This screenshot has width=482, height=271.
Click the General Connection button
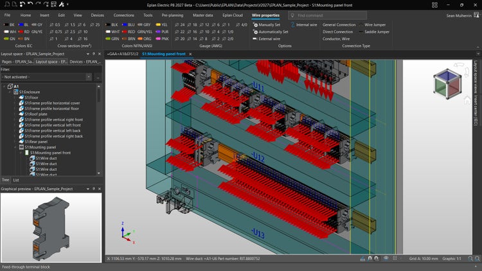click(x=339, y=24)
